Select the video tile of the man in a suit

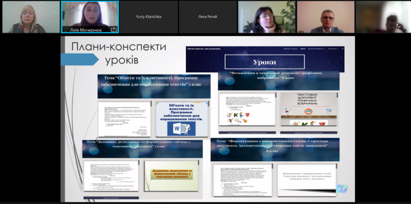tap(325, 17)
